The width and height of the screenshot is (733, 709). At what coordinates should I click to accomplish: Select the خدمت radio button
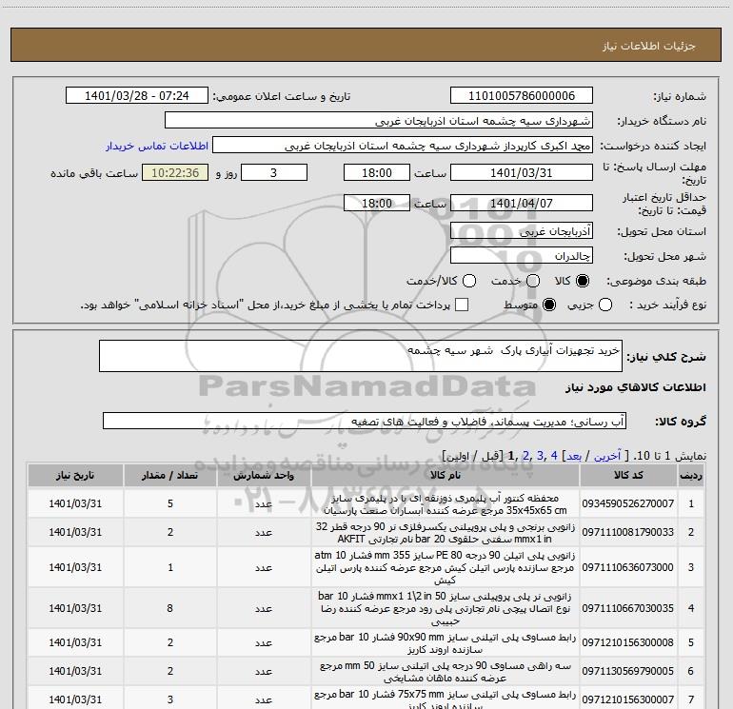click(533, 281)
